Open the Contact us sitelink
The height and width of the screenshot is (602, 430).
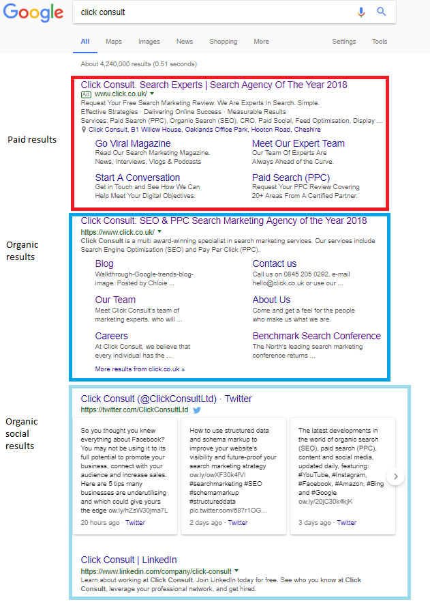click(x=275, y=263)
